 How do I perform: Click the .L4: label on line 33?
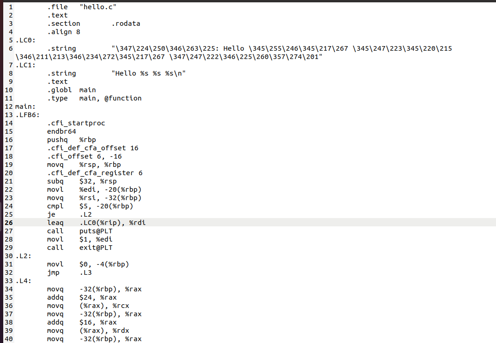pos(24,281)
